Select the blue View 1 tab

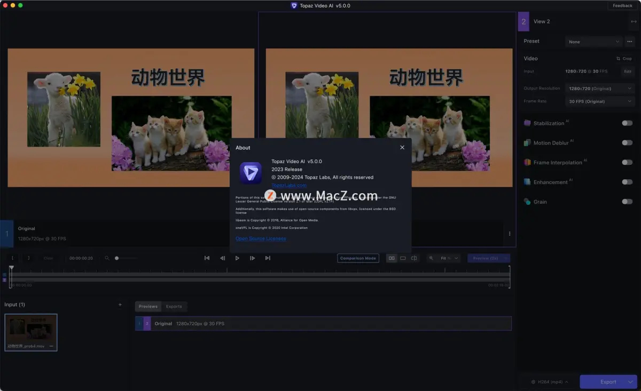pos(6,234)
